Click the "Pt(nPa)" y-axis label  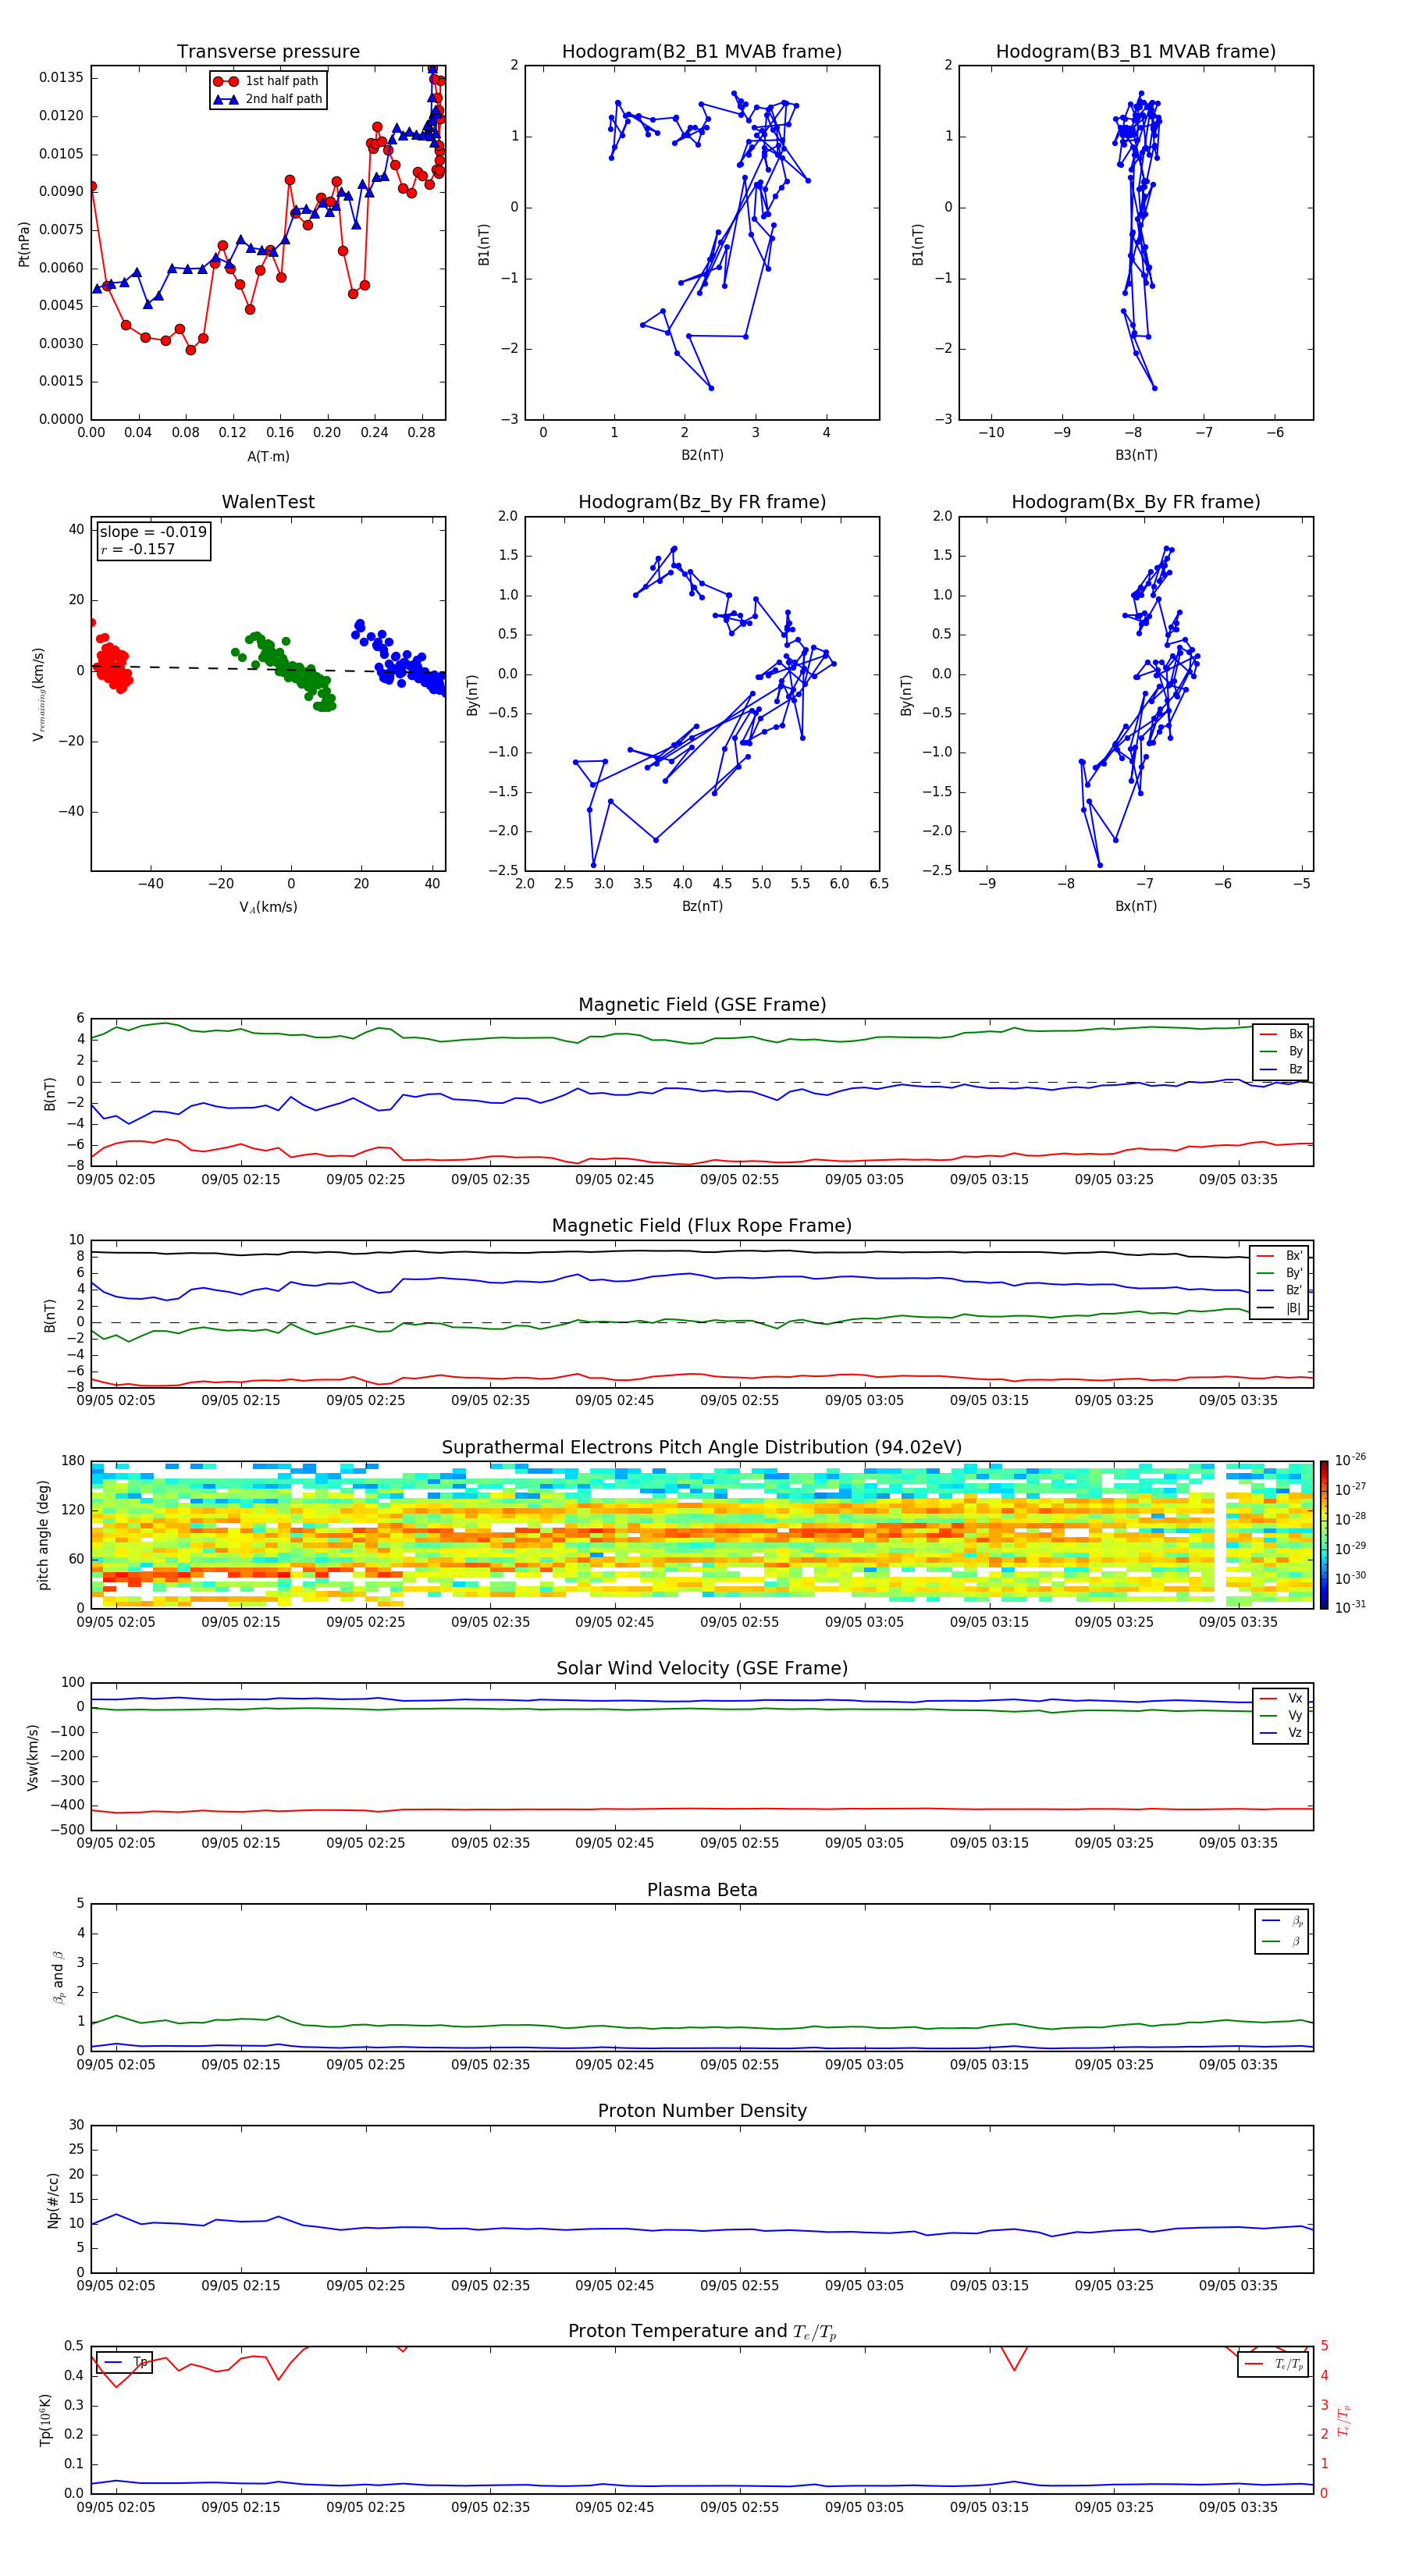click(x=24, y=244)
